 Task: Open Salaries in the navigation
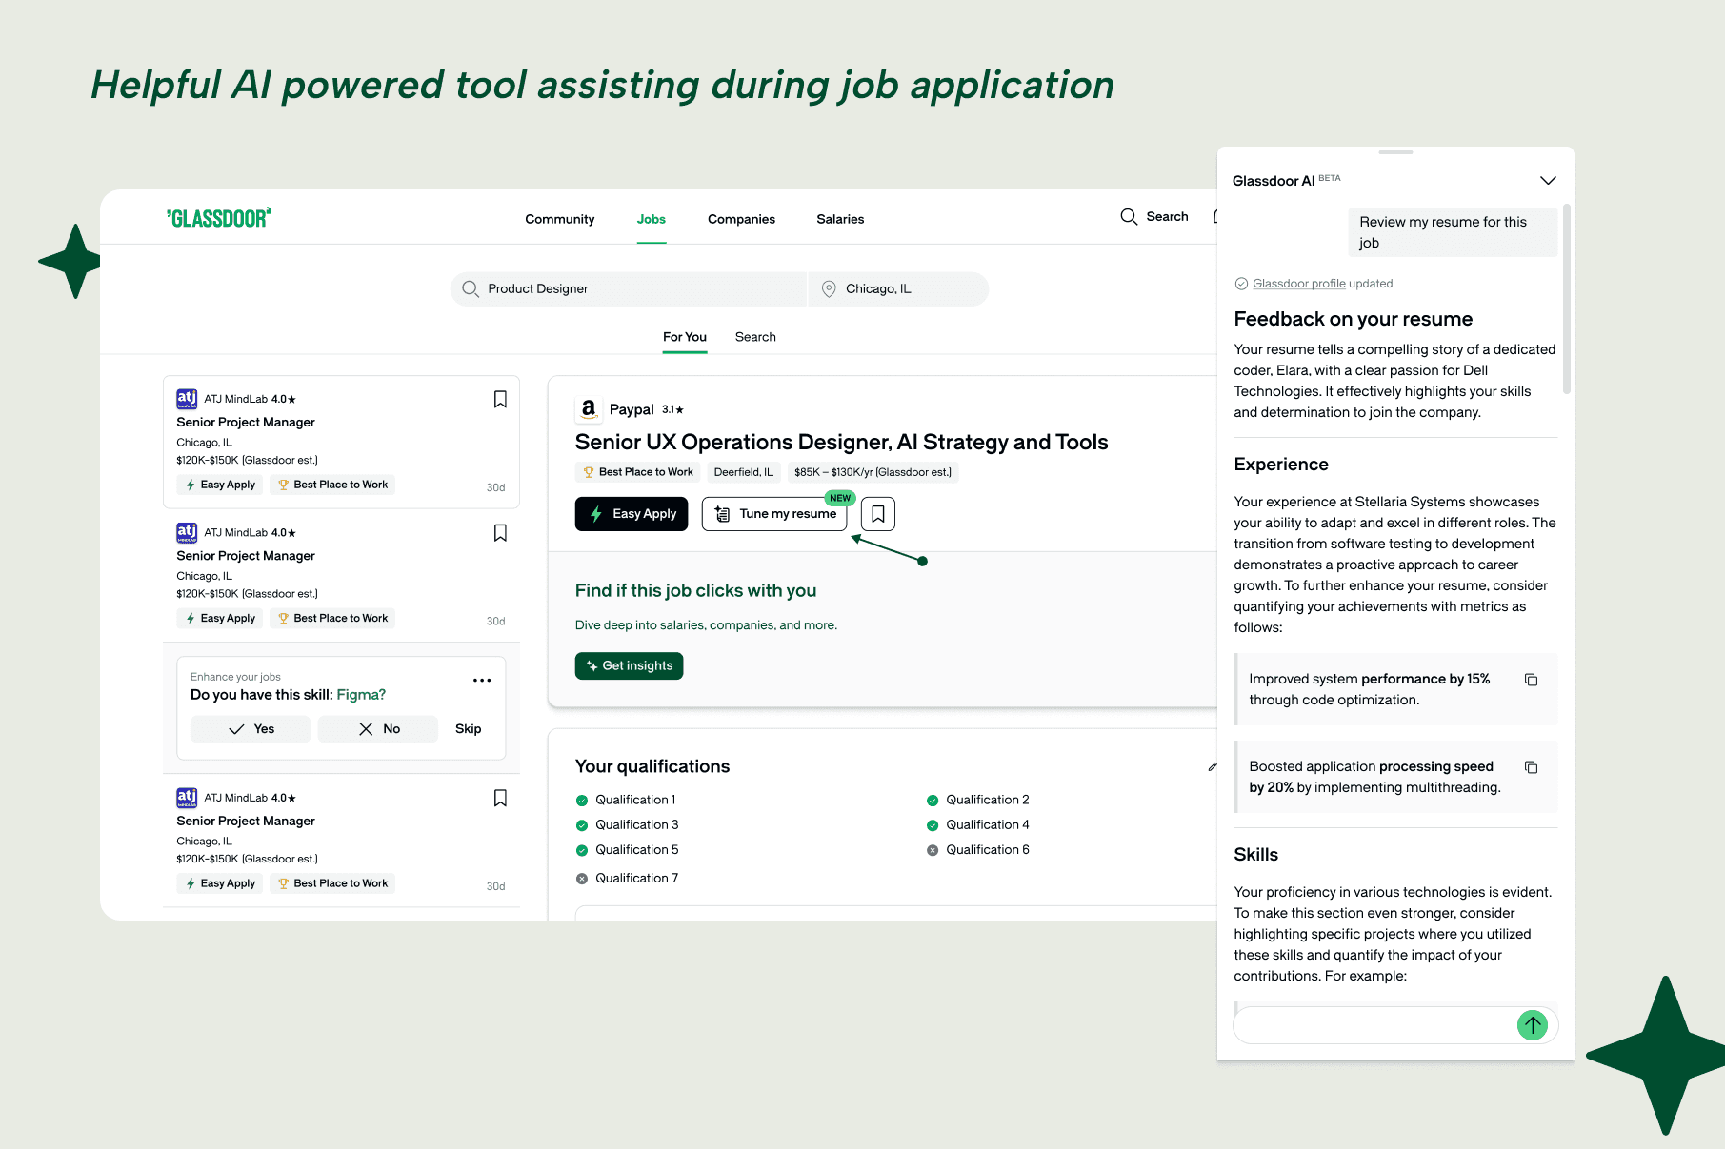(x=840, y=219)
